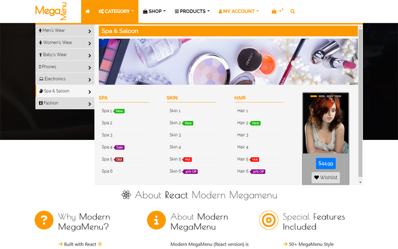Click the cosmetics banner image
Screen dimensions: 398x249
click(228, 62)
